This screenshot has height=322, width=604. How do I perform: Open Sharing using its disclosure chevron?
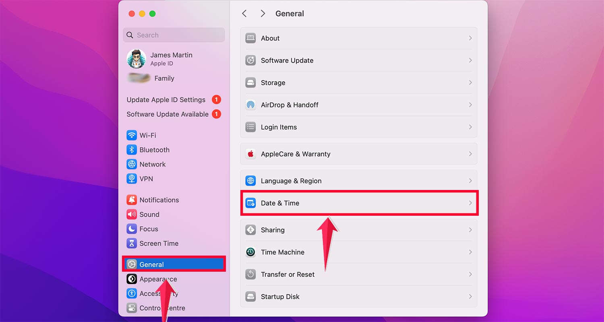pyautogui.click(x=470, y=230)
